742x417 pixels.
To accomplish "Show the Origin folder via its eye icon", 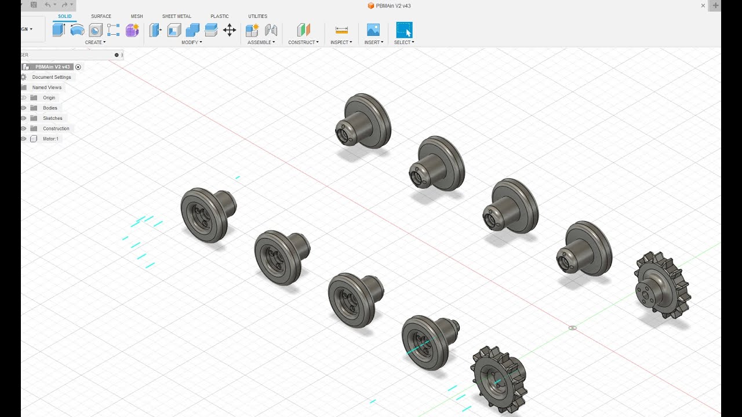I will pos(24,98).
